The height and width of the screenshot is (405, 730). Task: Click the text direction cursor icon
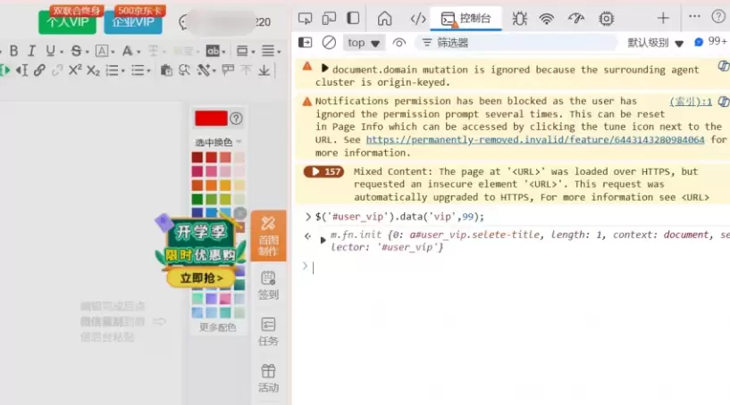(21, 70)
